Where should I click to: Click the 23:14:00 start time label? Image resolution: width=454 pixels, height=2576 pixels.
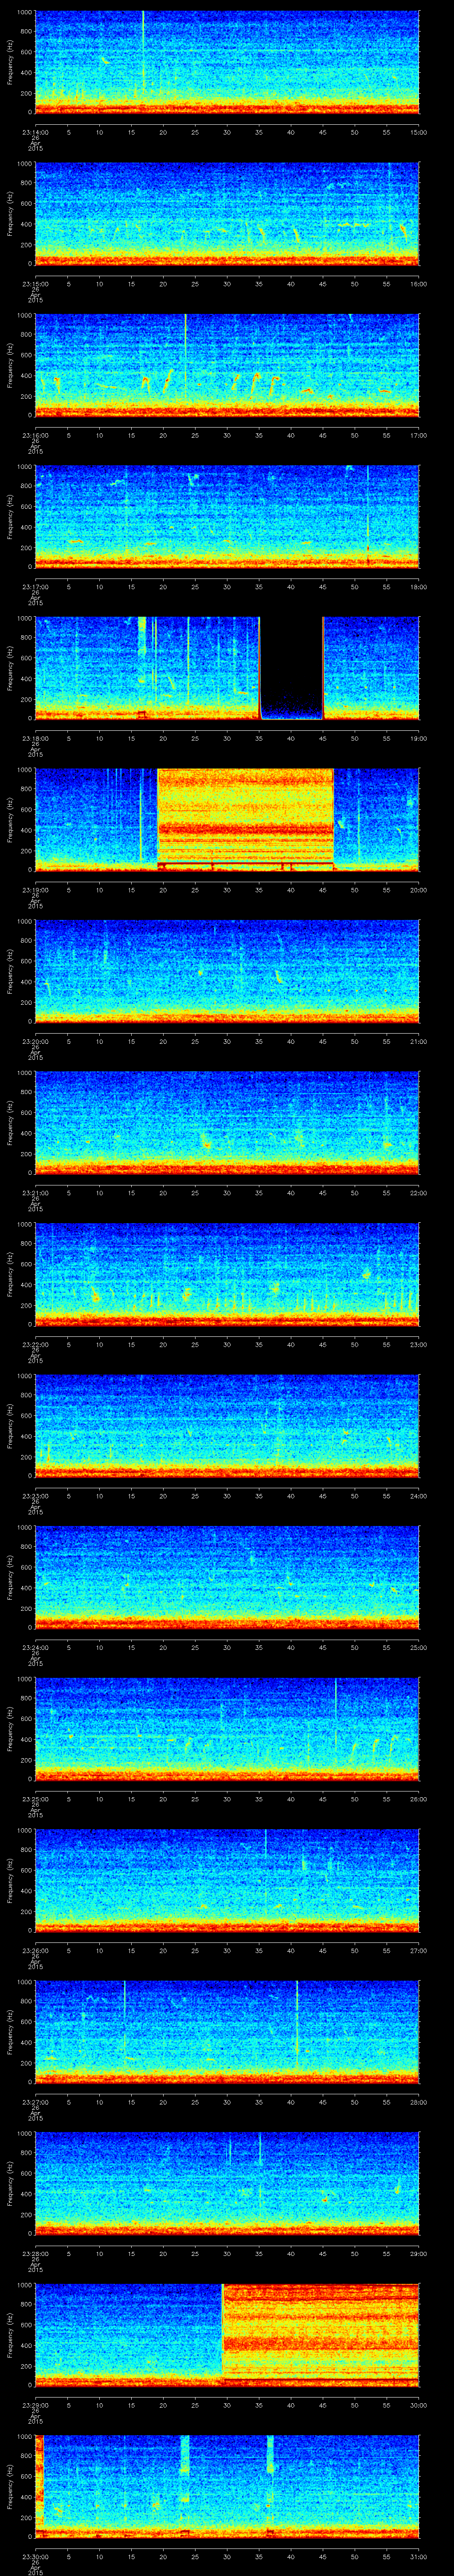click(35, 131)
